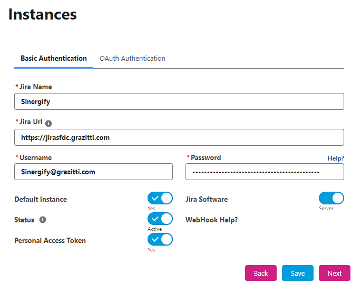
Task: Click the Jira Url info icon
Action: tap(48, 124)
